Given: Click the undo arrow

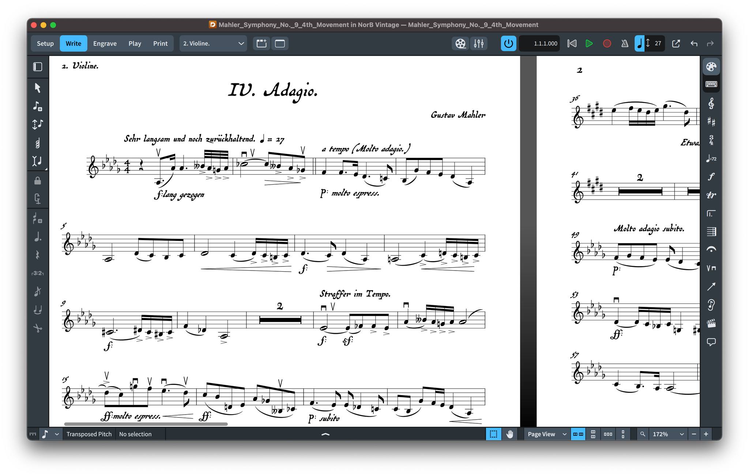Looking at the screenshot, I should pos(694,44).
